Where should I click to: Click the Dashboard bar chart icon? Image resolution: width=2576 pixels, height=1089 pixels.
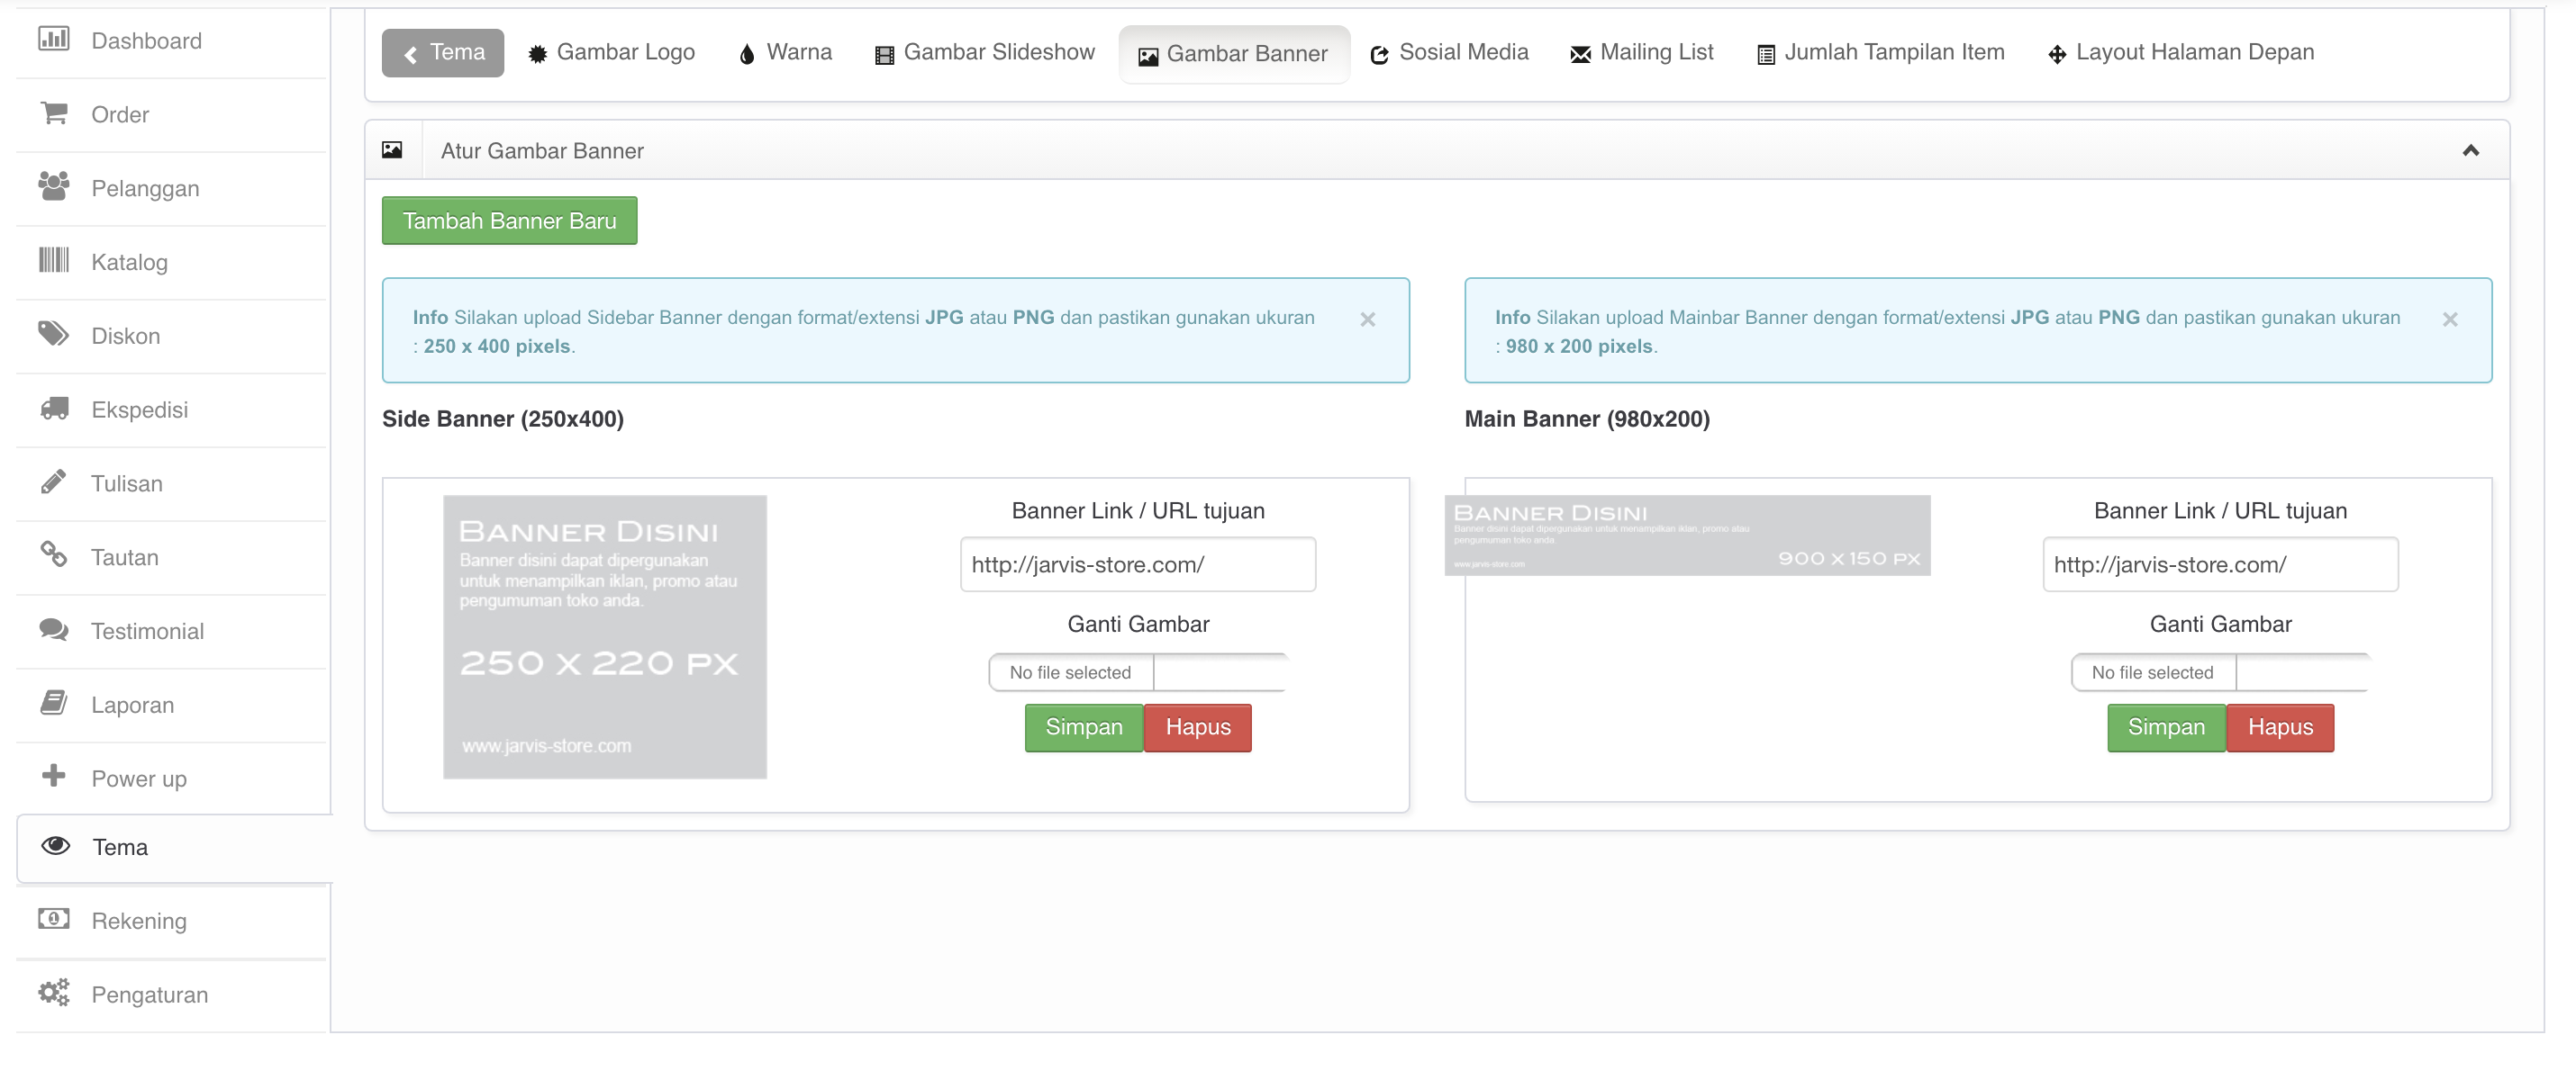click(53, 40)
